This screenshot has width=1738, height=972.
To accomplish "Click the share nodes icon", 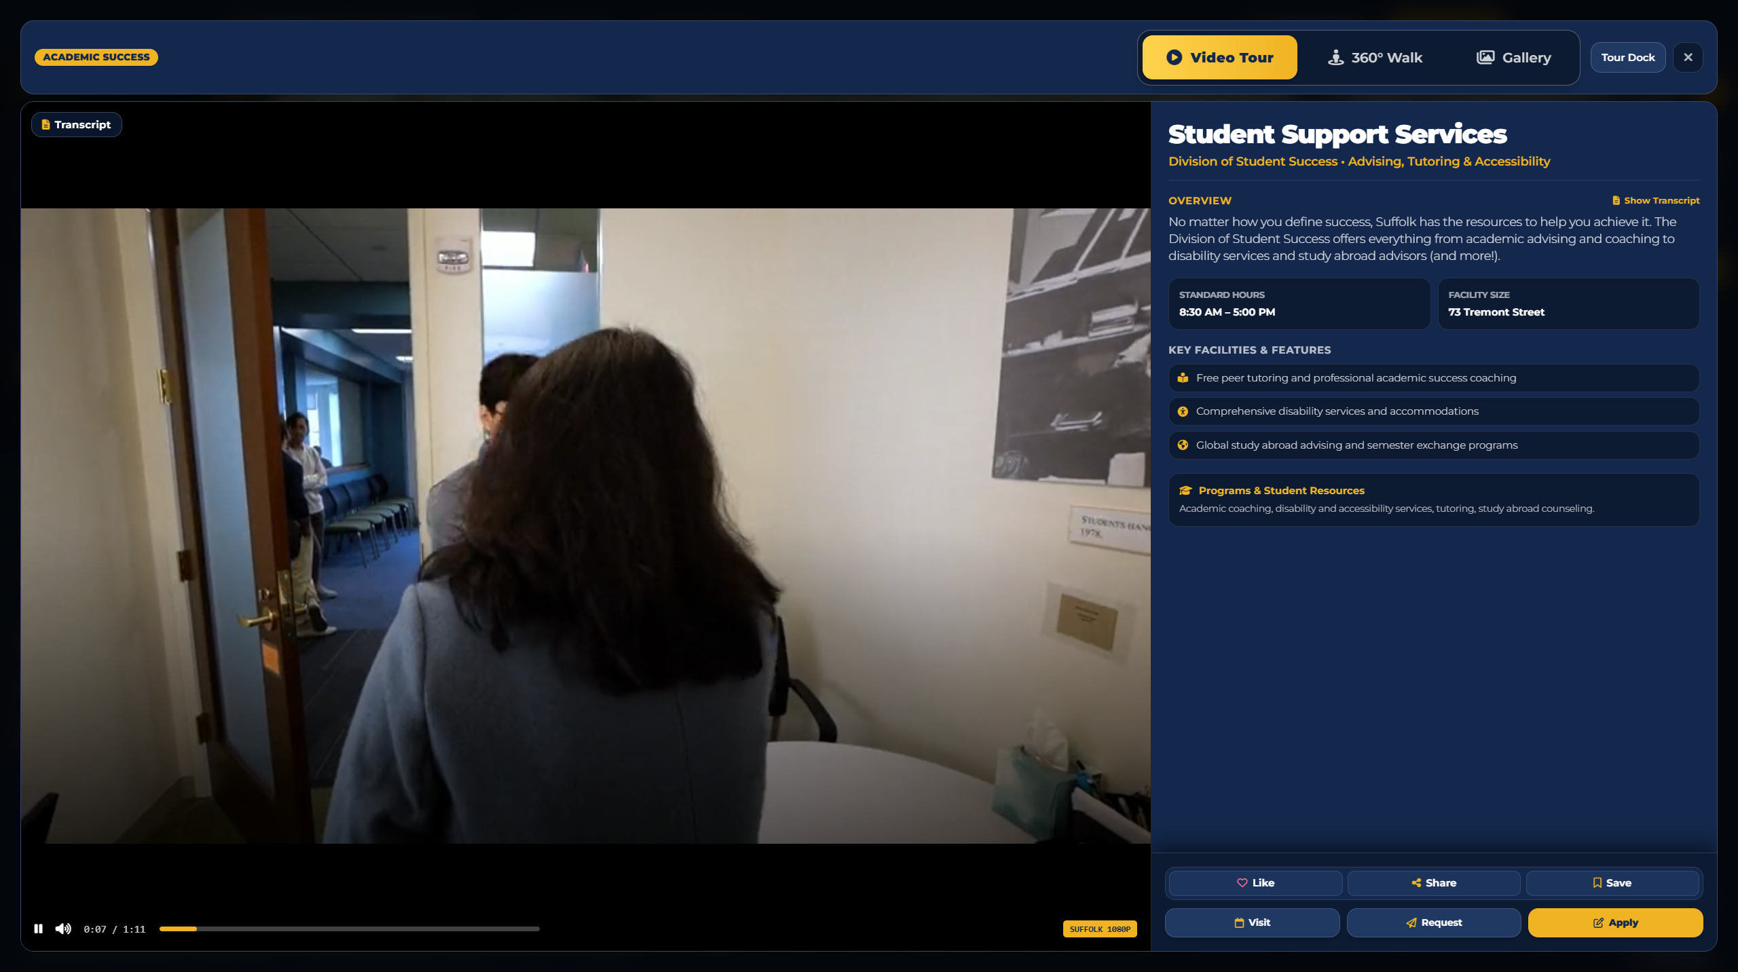I will (x=1416, y=882).
